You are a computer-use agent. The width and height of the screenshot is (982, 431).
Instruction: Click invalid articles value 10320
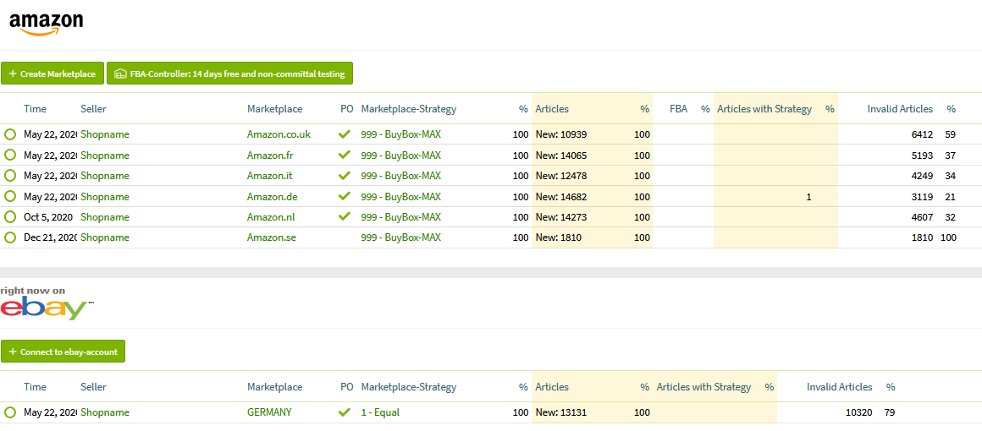click(858, 413)
